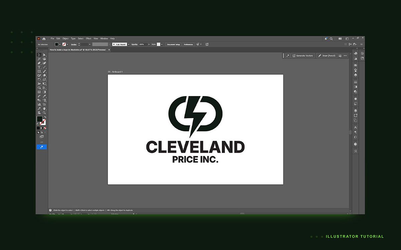
Task: Open the 5 pt. Round brush dropdown
Action: pyautogui.click(x=128, y=44)
